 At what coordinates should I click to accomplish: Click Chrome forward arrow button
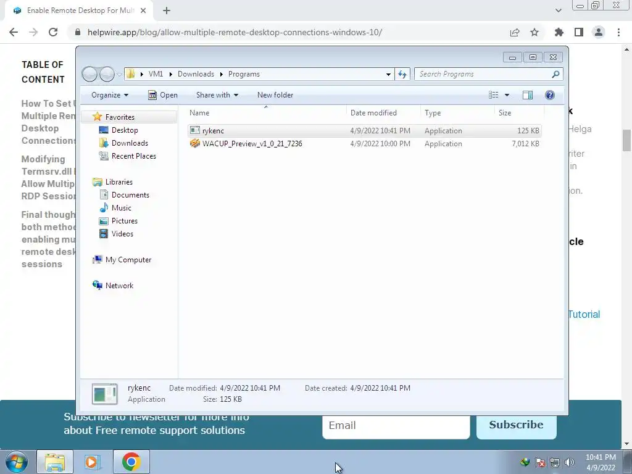pyautogui.click(x=33, y=32)
